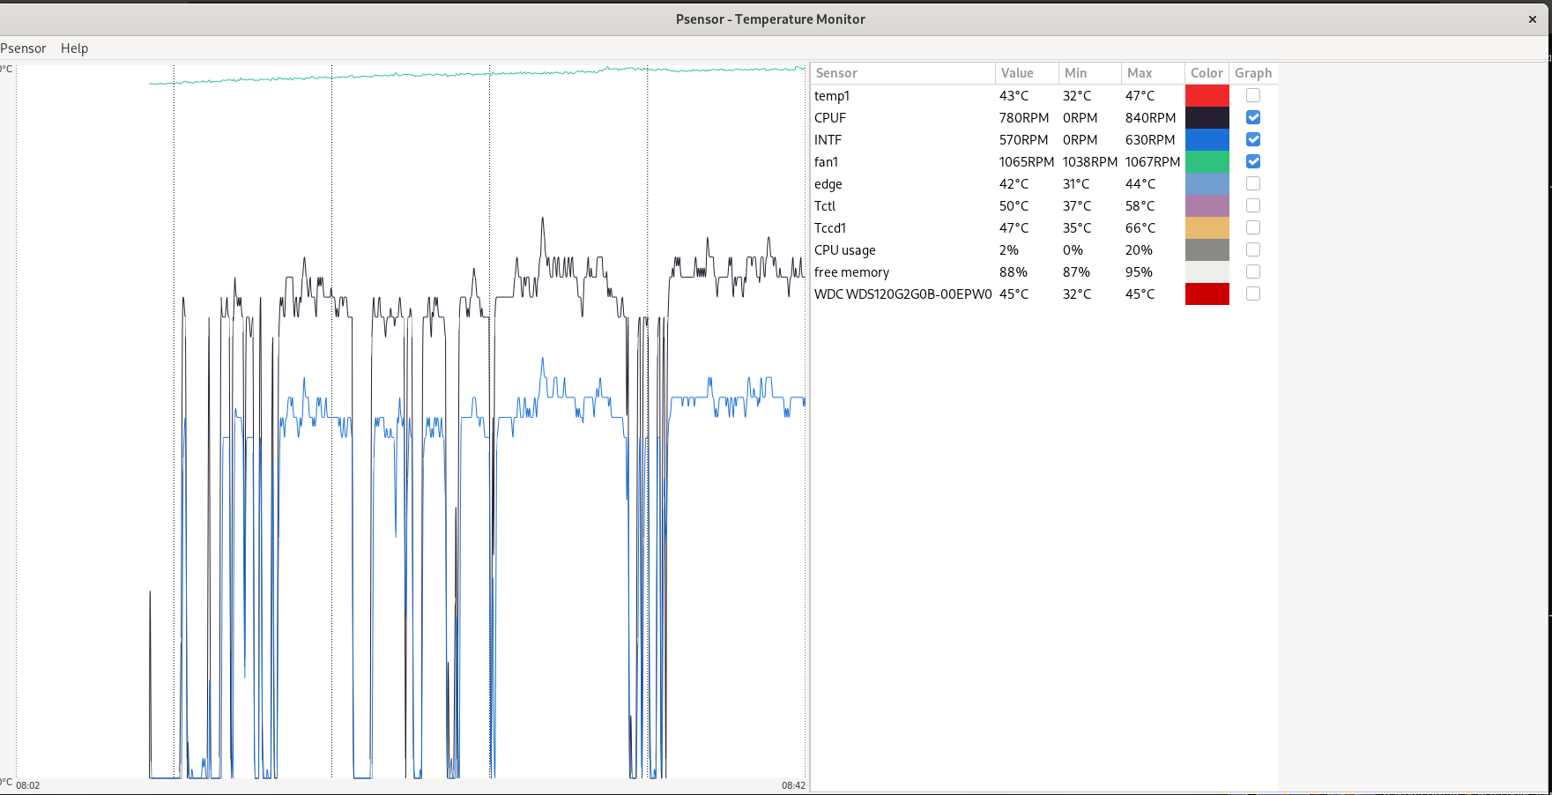Open the blue INTF color swatch
1552x795 pixels.
pyautogui.click(x=1207, y=139)
